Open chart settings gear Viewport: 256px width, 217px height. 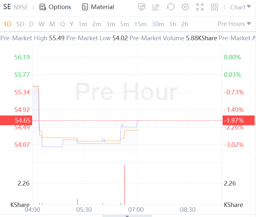(x=185, y=7)
